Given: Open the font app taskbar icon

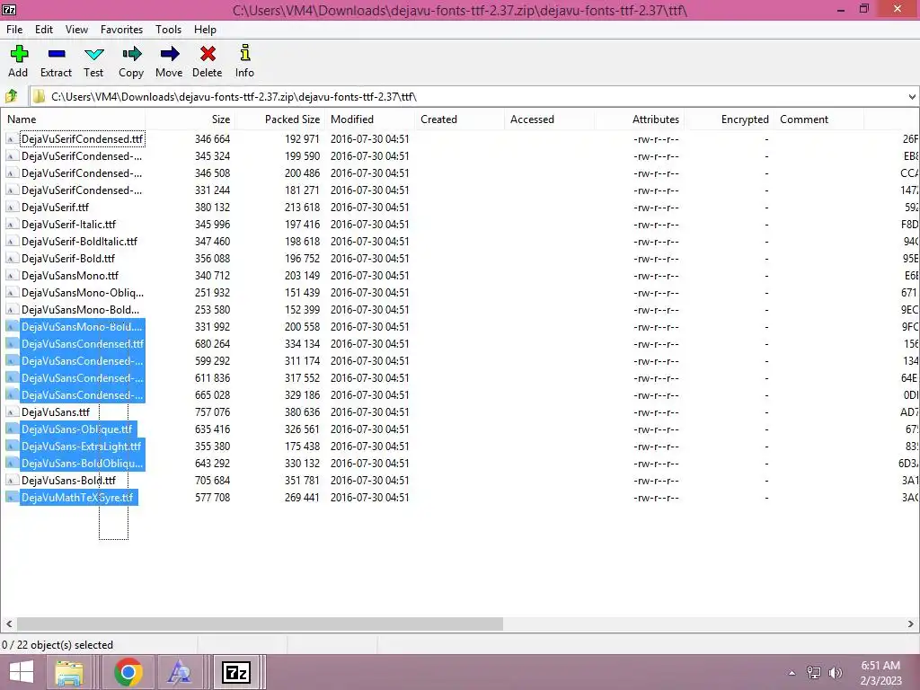Looking at the screenshot, I should (179, 672).
